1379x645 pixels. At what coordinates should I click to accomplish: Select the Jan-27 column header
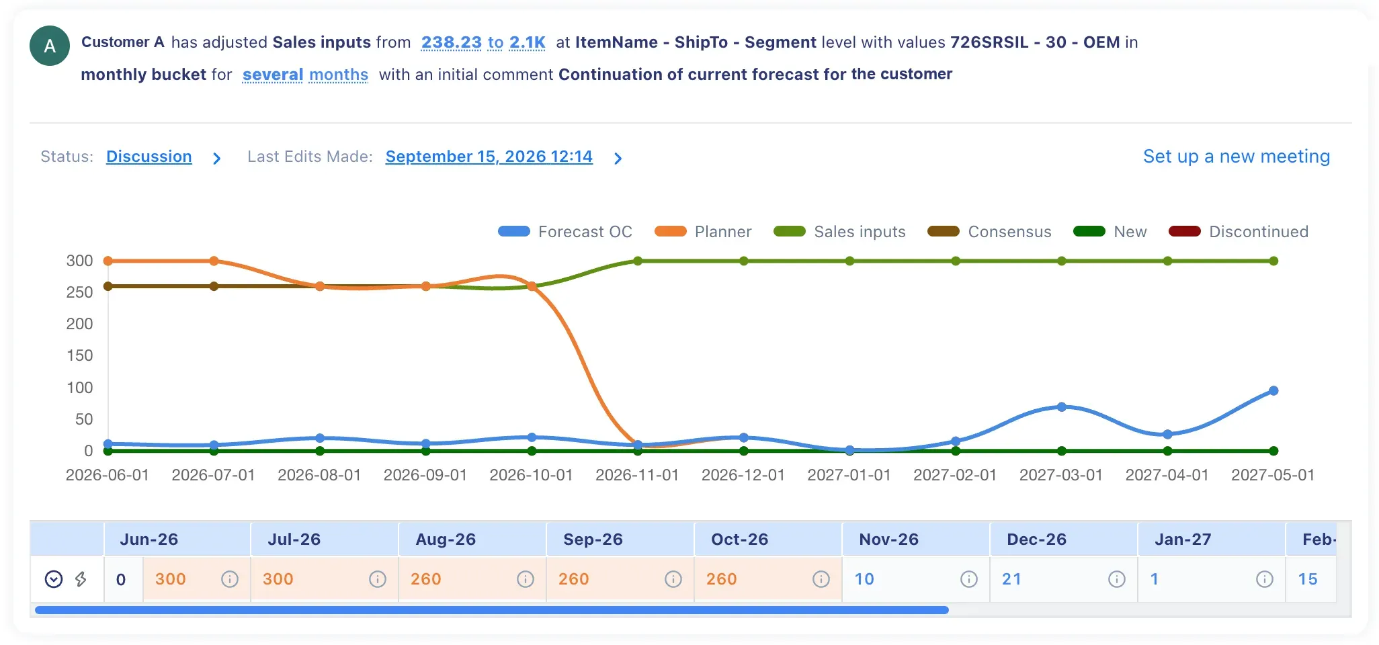pos(1211,539)
